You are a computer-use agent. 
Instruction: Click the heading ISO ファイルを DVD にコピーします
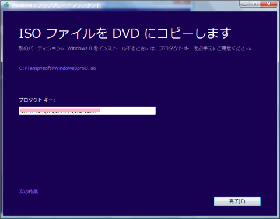point(125,33)
